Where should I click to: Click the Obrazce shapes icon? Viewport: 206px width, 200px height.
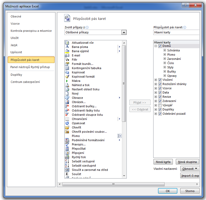(x=67, y=98)
